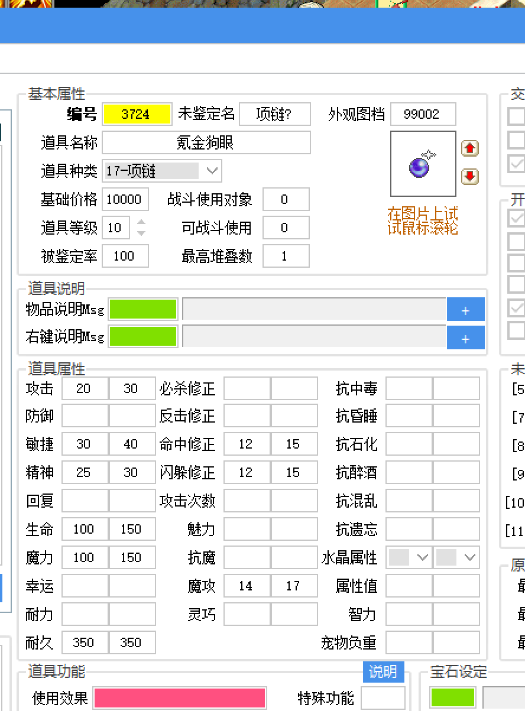Click the 道具名称 field containing 氪金狗眼
The image size is (525, 711).
(x=206, y=142)
